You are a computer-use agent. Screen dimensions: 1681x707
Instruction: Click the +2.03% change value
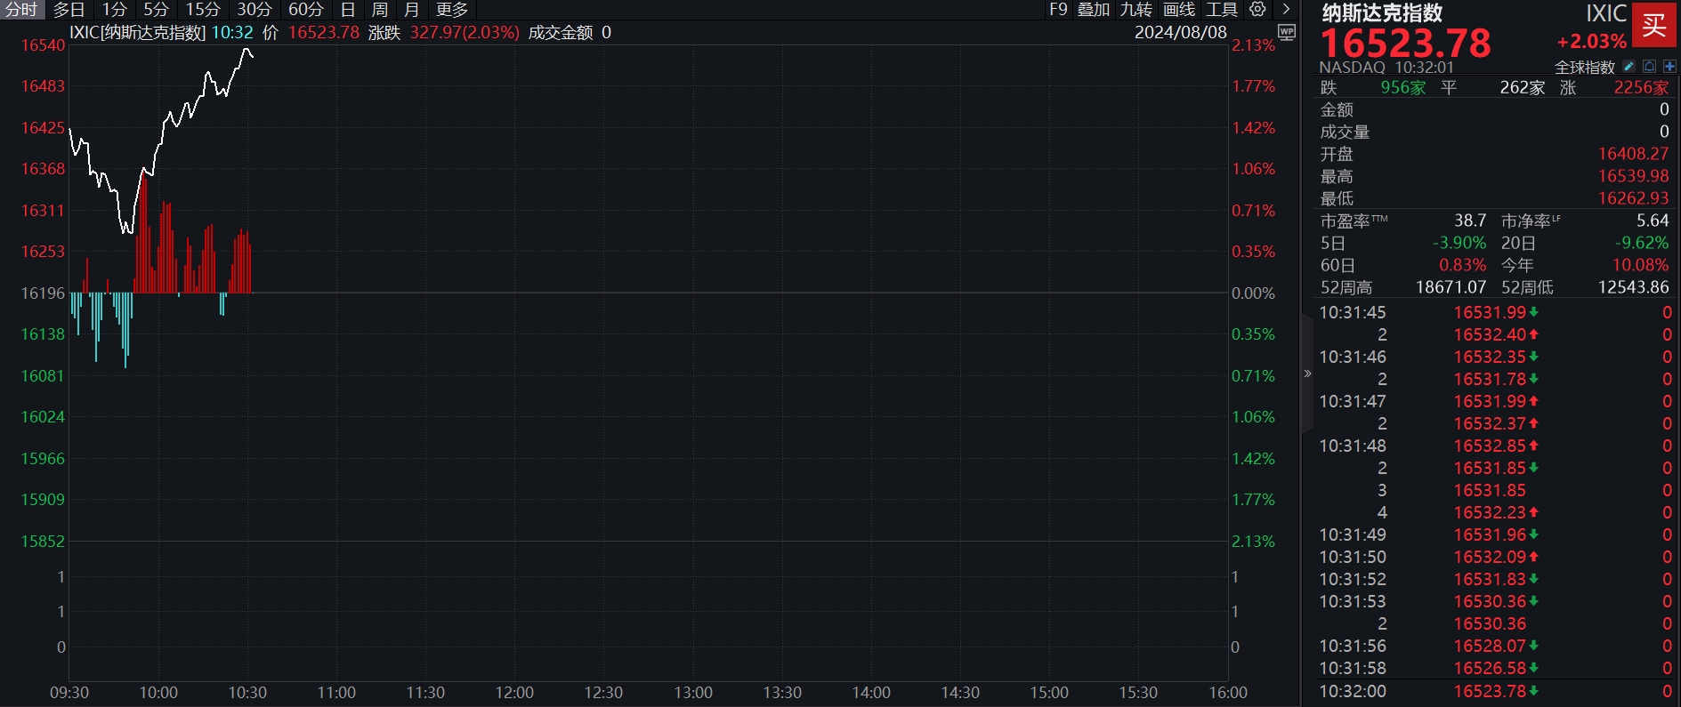tap(1591, 41)
